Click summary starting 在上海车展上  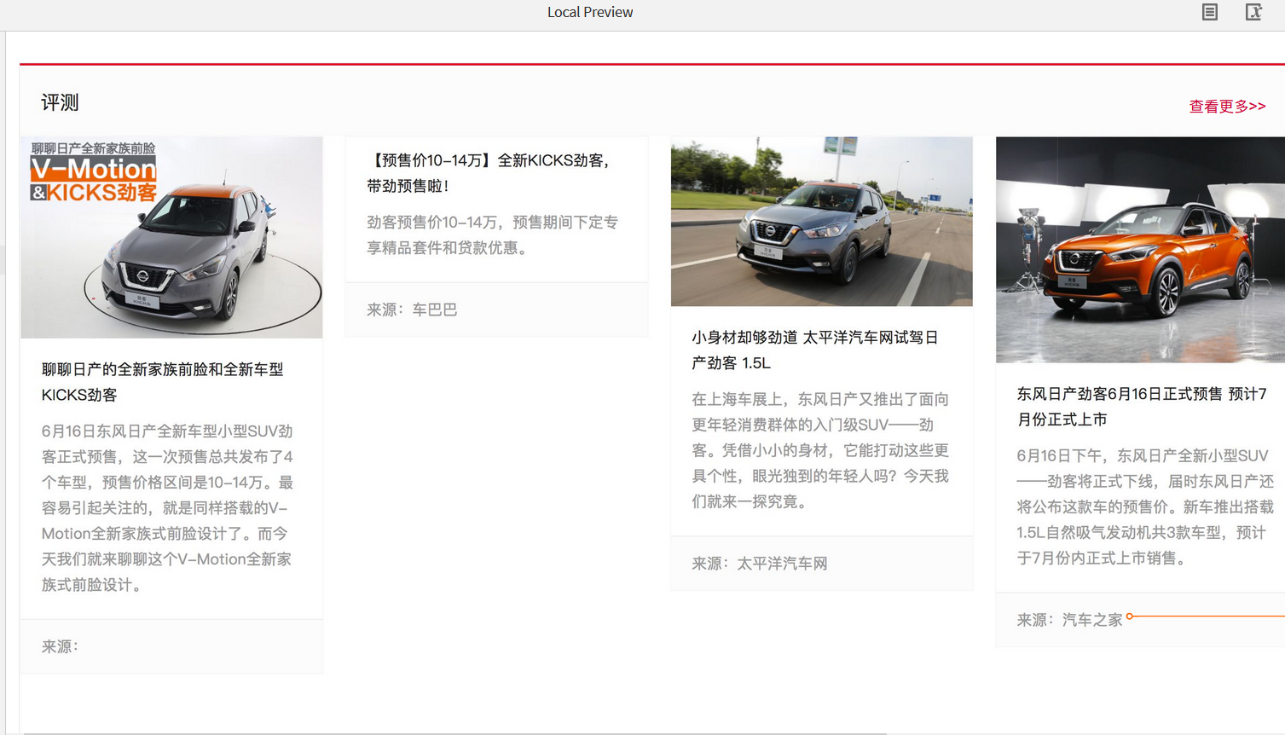[x=820, y=450]
